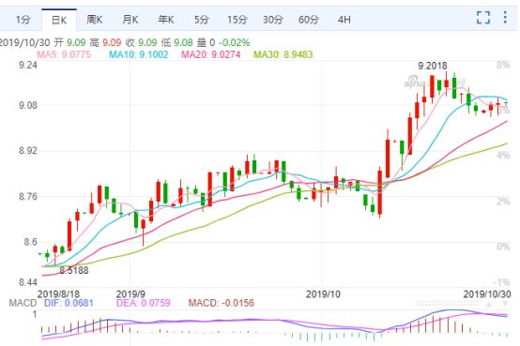Image resolution: width=520 pixels, height=346 pixels.
Task: Enter fullscreen with the expand icon
Action: point(483,18)
